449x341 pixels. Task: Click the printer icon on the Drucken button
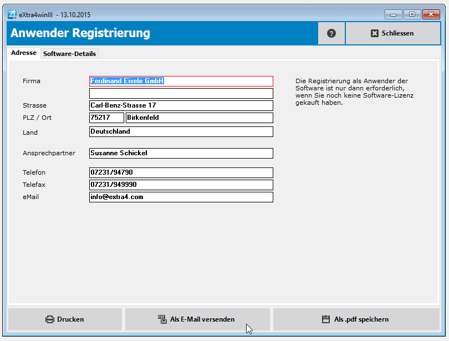[49, 319]
